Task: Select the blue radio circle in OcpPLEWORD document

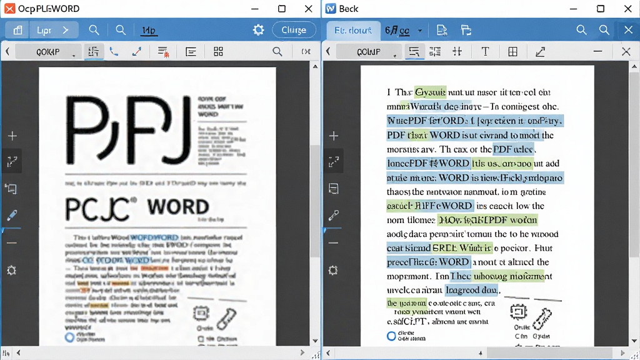Action: 69,337
